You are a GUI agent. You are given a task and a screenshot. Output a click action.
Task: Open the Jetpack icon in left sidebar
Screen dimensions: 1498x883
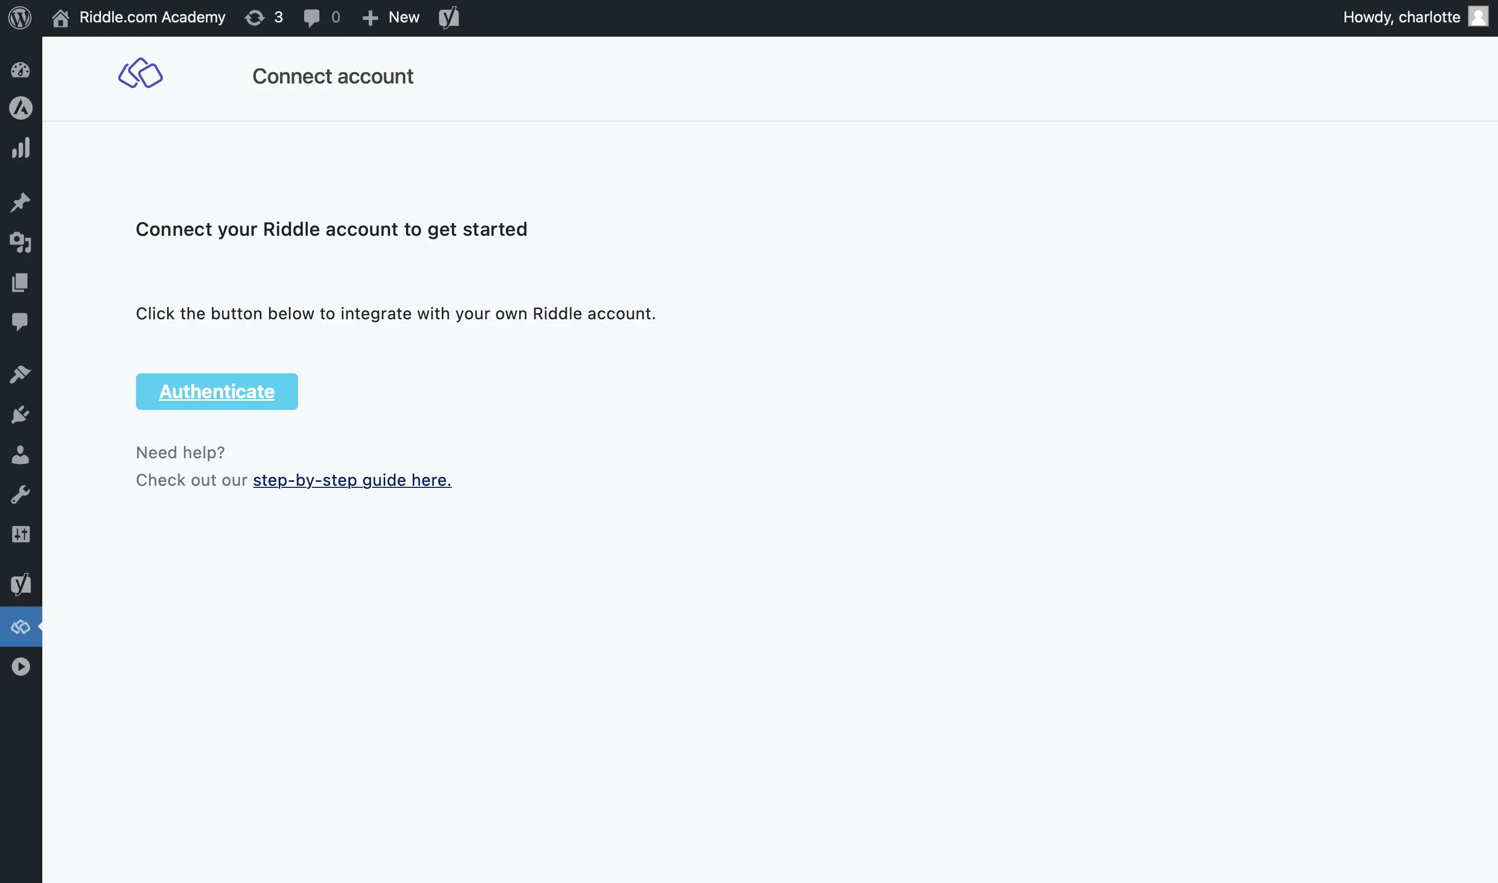click(x=21, y=109)
